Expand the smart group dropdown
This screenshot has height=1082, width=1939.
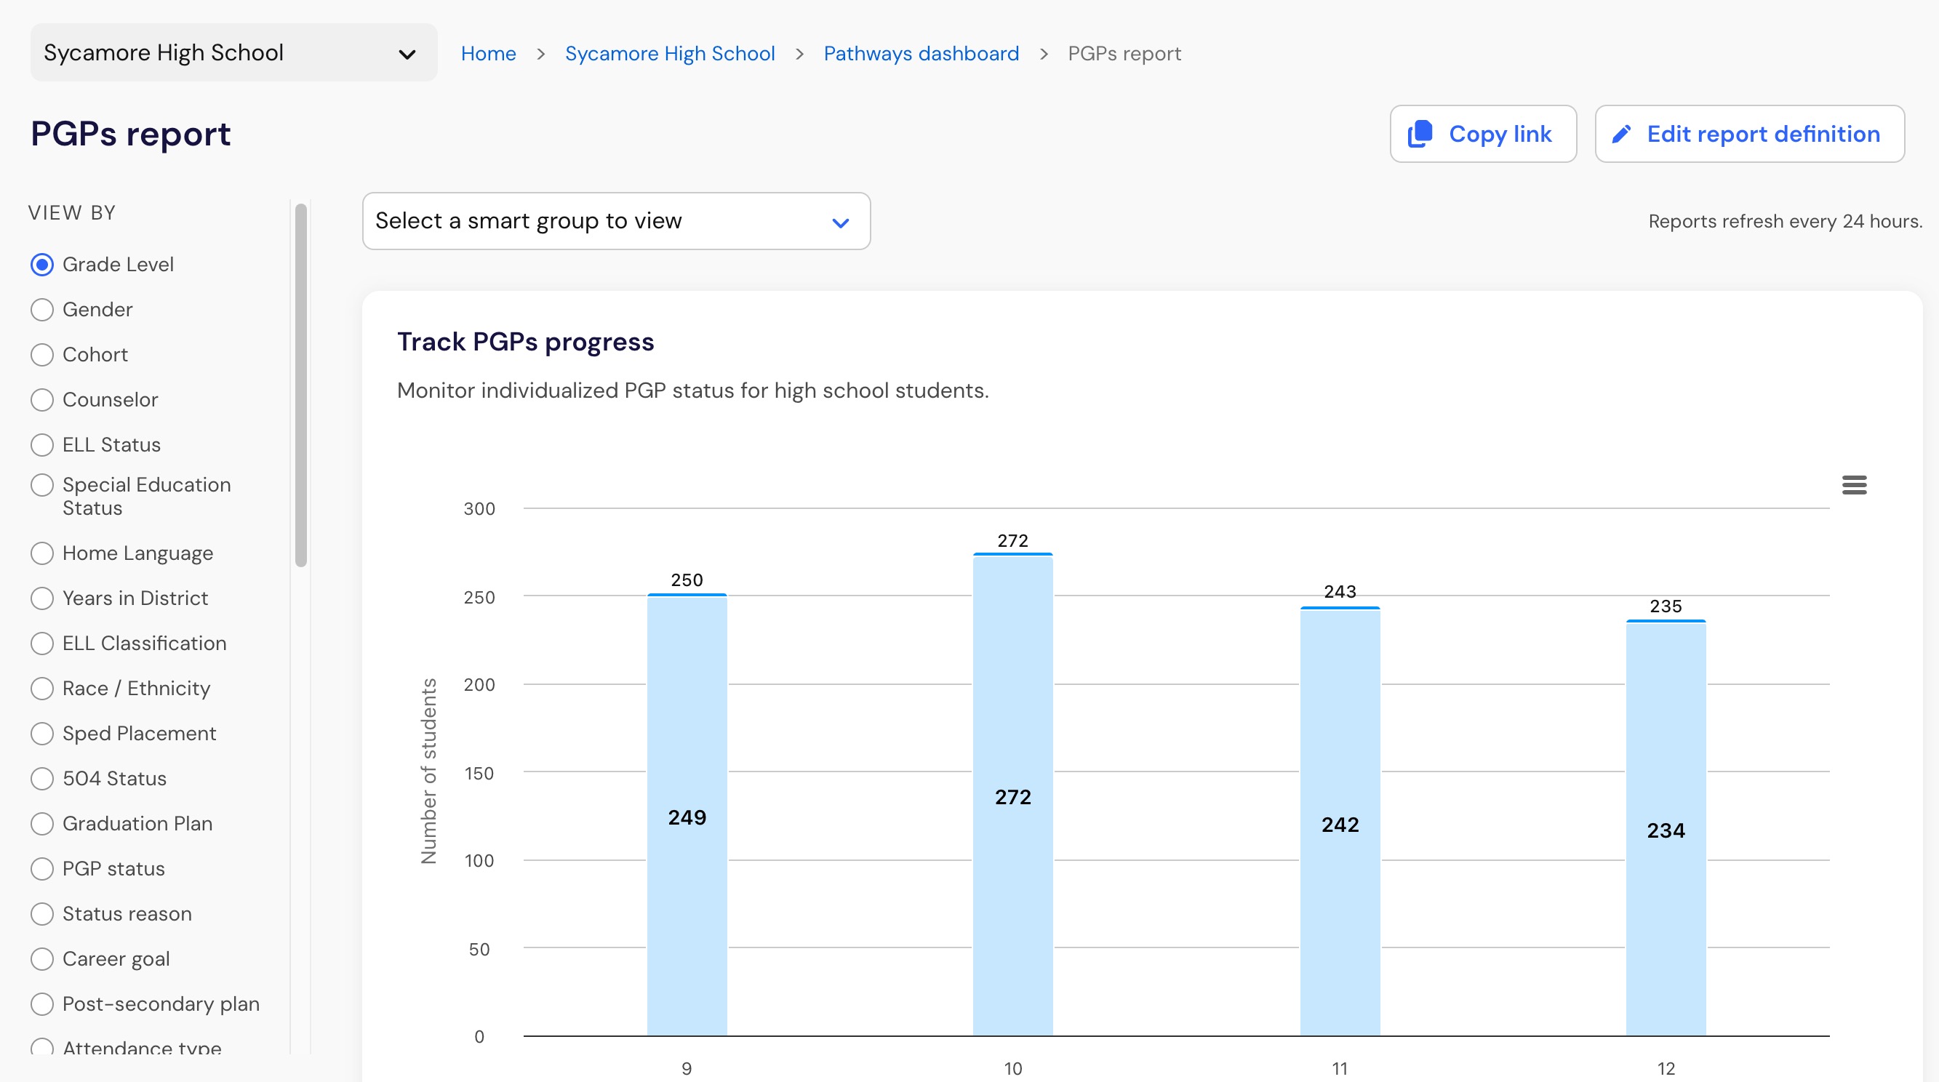pos(616,221)
